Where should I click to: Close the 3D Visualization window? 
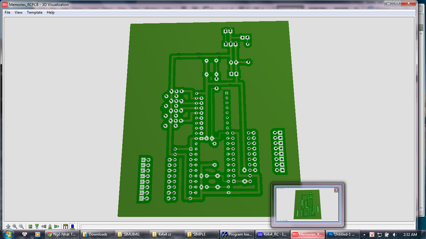409,3
